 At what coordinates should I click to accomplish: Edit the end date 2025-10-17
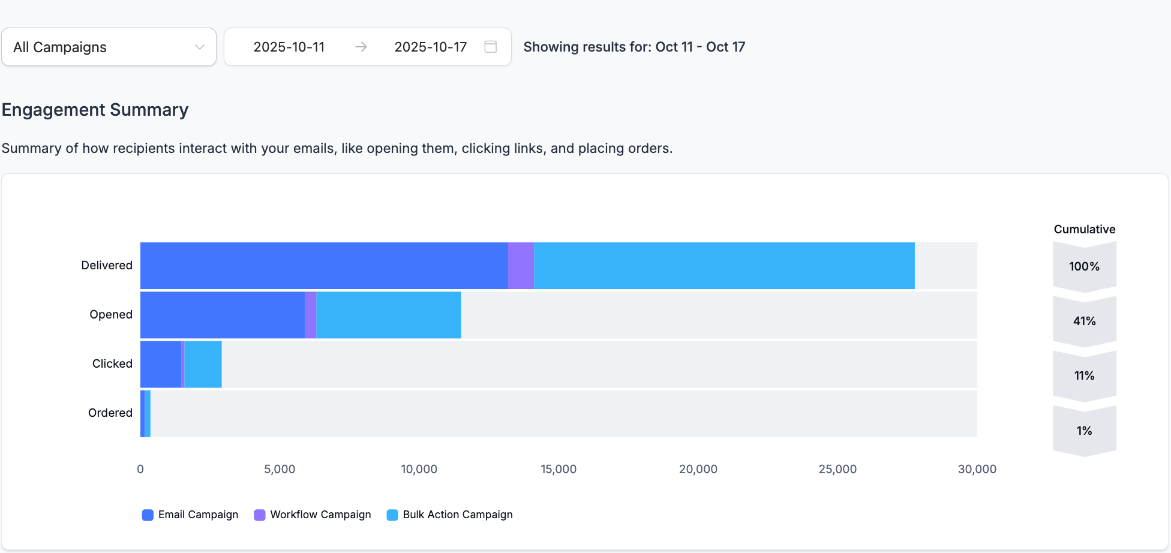click(x=430, y=47)
